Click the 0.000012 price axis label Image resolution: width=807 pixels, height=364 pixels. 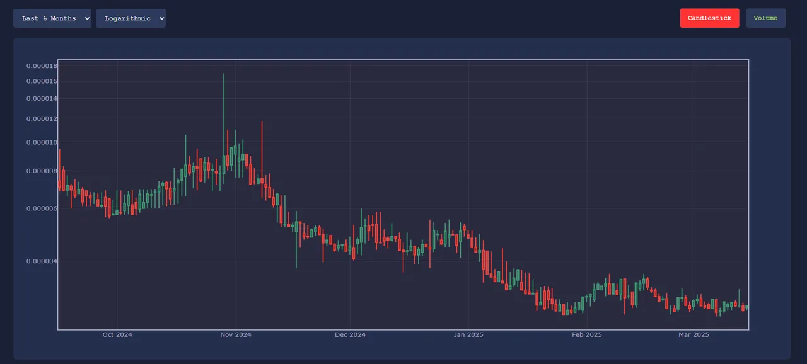pyautogui.click(x=42, y=118)
